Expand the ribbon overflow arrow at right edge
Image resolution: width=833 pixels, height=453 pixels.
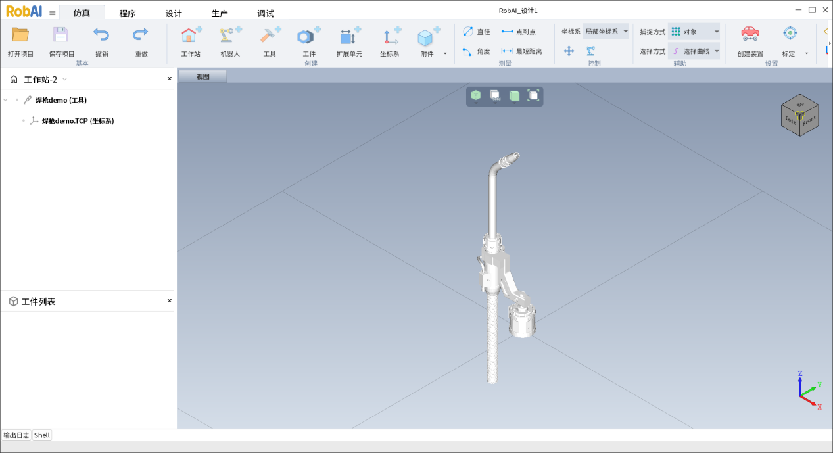[829, 43]
